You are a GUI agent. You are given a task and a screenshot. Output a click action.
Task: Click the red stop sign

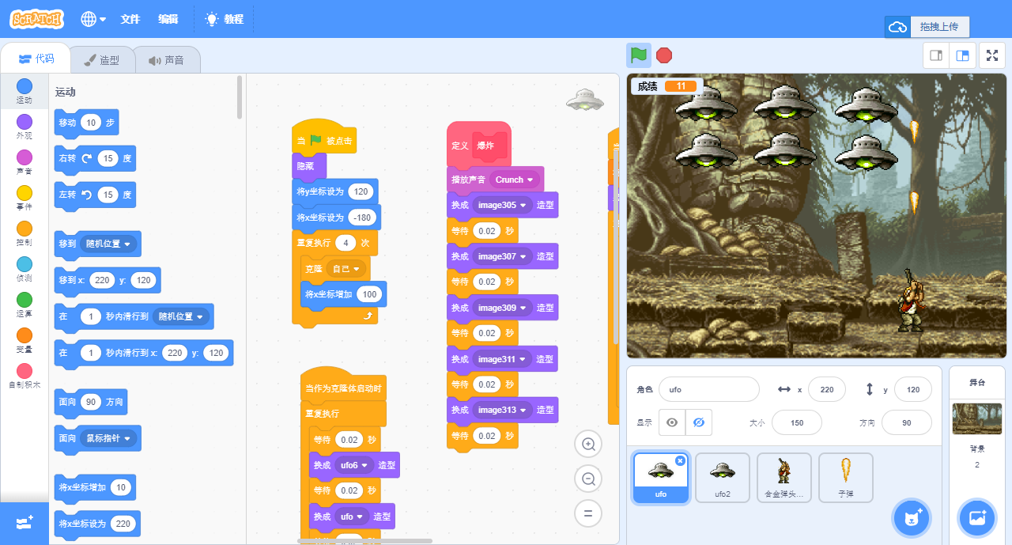click(x=664, y=55)
